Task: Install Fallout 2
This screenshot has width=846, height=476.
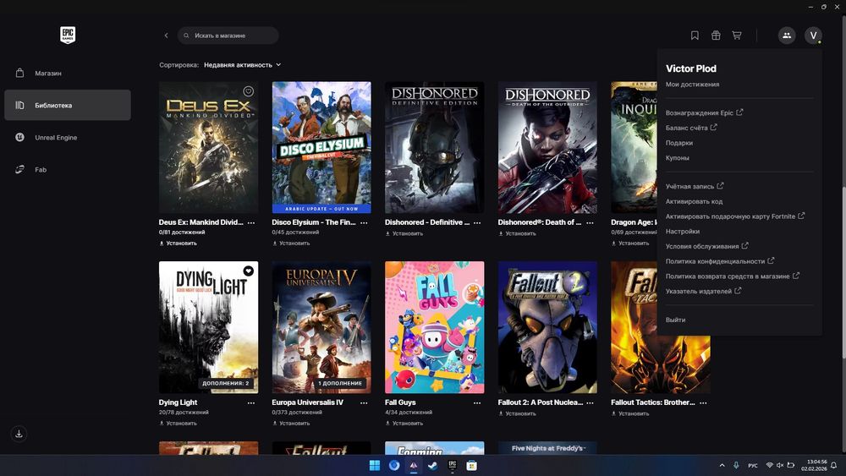Action: pyautogui.click(x=517, y=413)
